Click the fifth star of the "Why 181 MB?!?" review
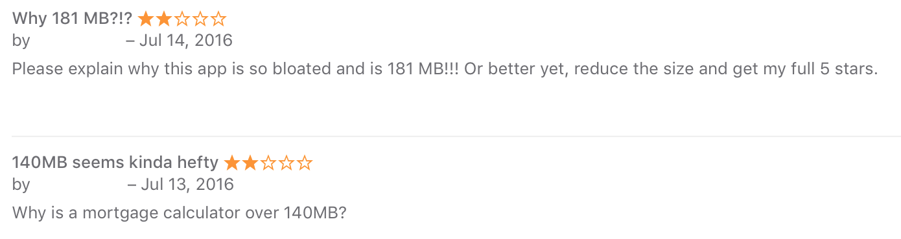The image size is (901, 239). click(x=218, y=19)
